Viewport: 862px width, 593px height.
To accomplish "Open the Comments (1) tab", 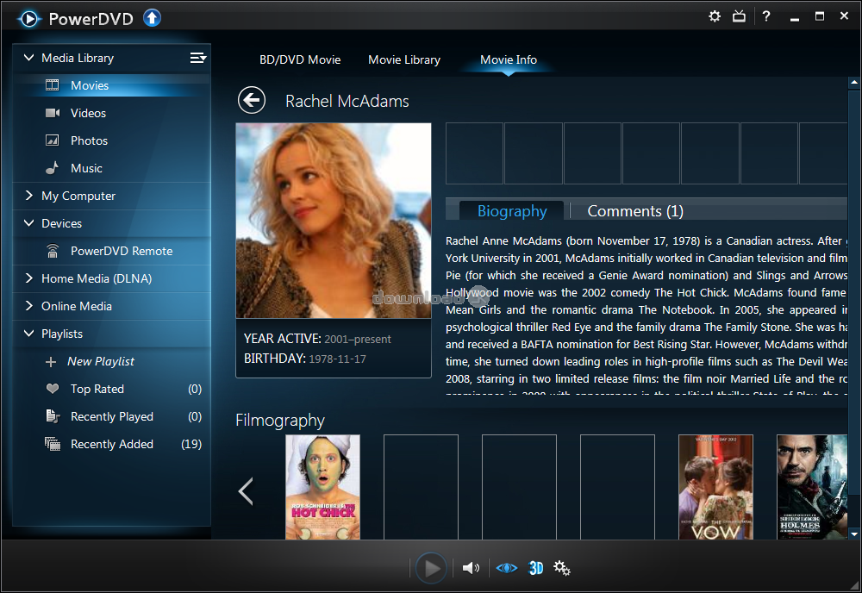I will [635, 211].
